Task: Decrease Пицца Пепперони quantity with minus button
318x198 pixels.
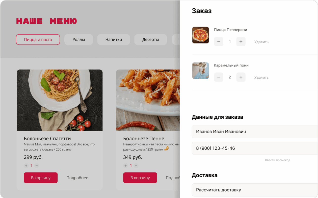Action: (x=219, y=42)
